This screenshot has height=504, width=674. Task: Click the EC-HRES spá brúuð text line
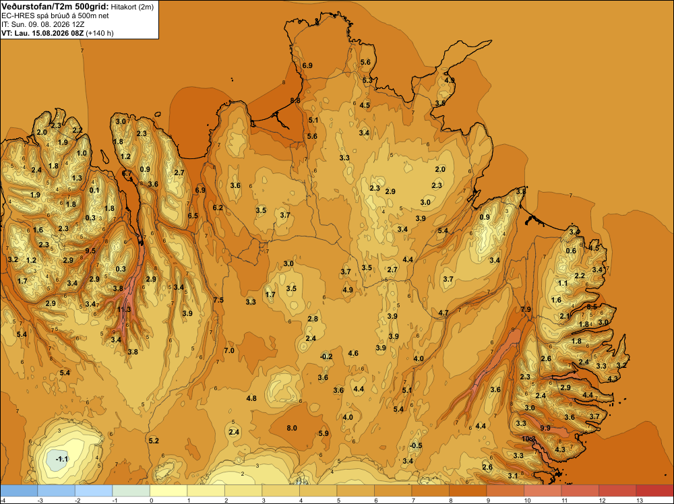[x=55, y=16]
